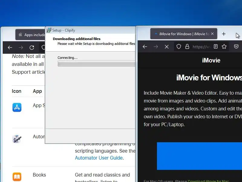Click the 'Books' app name text
This screenshot has height=182, width=242.
[39, 175]
